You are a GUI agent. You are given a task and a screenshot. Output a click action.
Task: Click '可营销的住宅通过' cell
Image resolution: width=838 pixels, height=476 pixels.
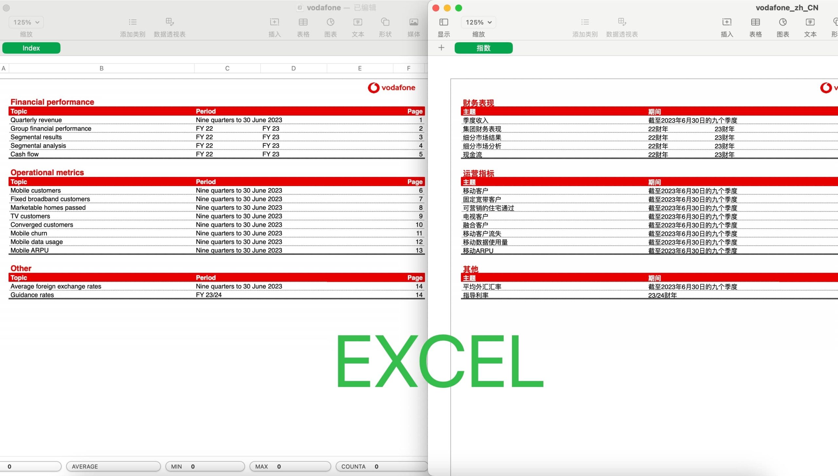pyautogui.click(x=488, y=208)
